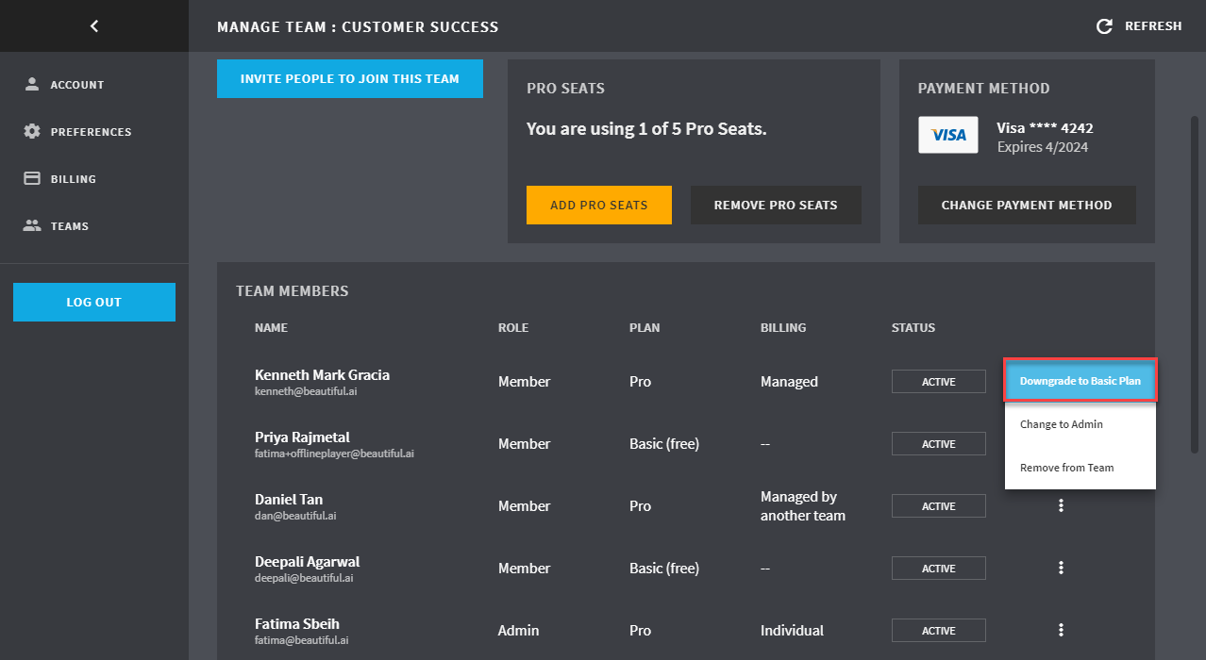The image size is (1206, 660).
Task: Click Active status for Priya Rajmetal
Action: 939,444
